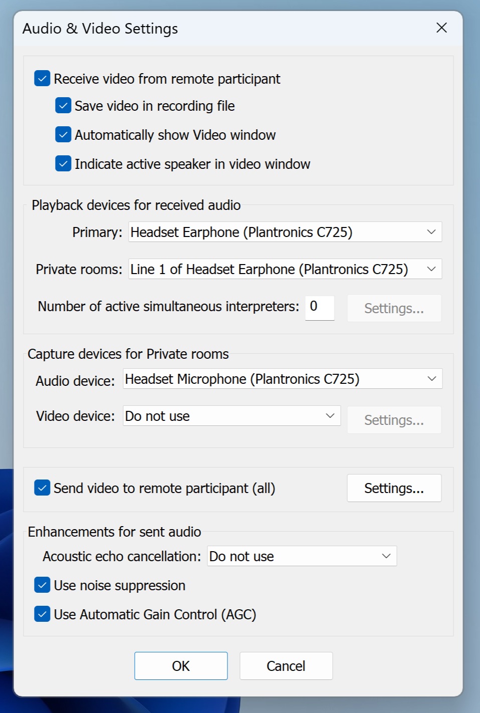This screenshot has height=713, width=480.
Task: Uncheck Receive video from remote participant
Action: click(42, 79)
